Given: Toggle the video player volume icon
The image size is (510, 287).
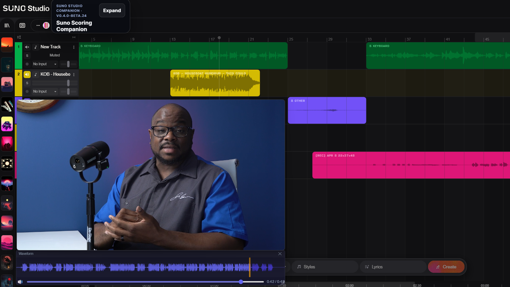Looking at the screenshot, I should 20,282.
